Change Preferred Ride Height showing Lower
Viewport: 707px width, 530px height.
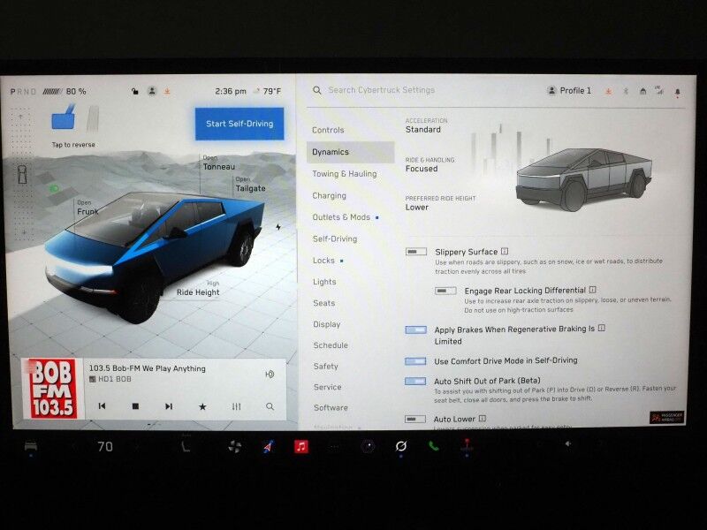pos(440,203)
